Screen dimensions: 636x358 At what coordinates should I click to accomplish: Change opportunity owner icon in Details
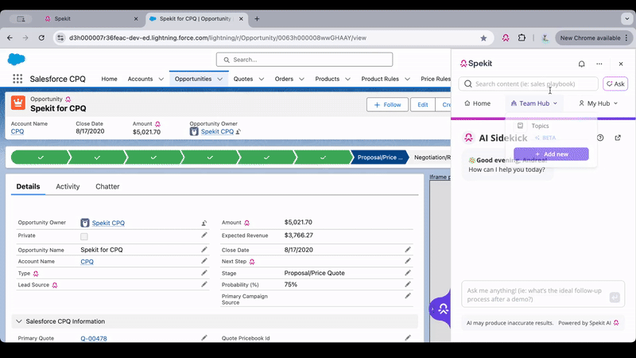204,223
